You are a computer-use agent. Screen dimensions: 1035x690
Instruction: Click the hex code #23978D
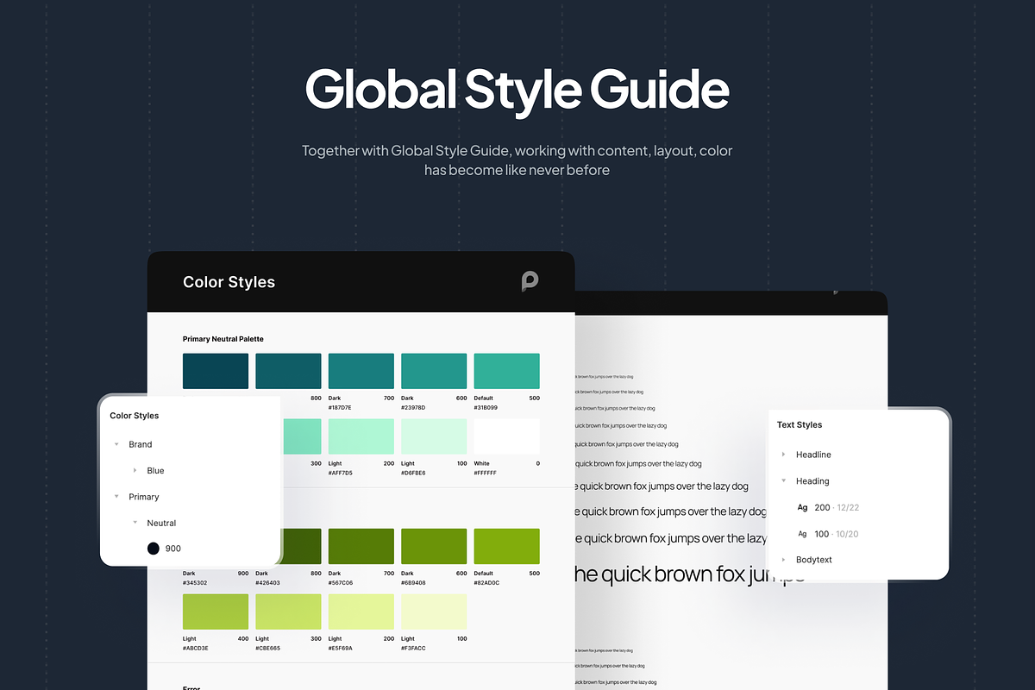[x=413, y=407]
